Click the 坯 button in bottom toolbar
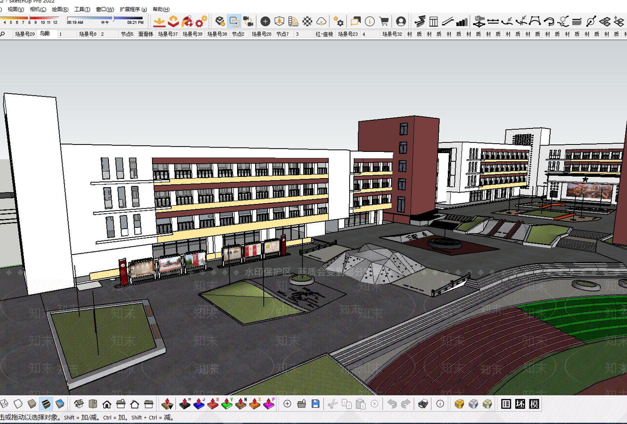The image size is (627, 424). point(520,404)
